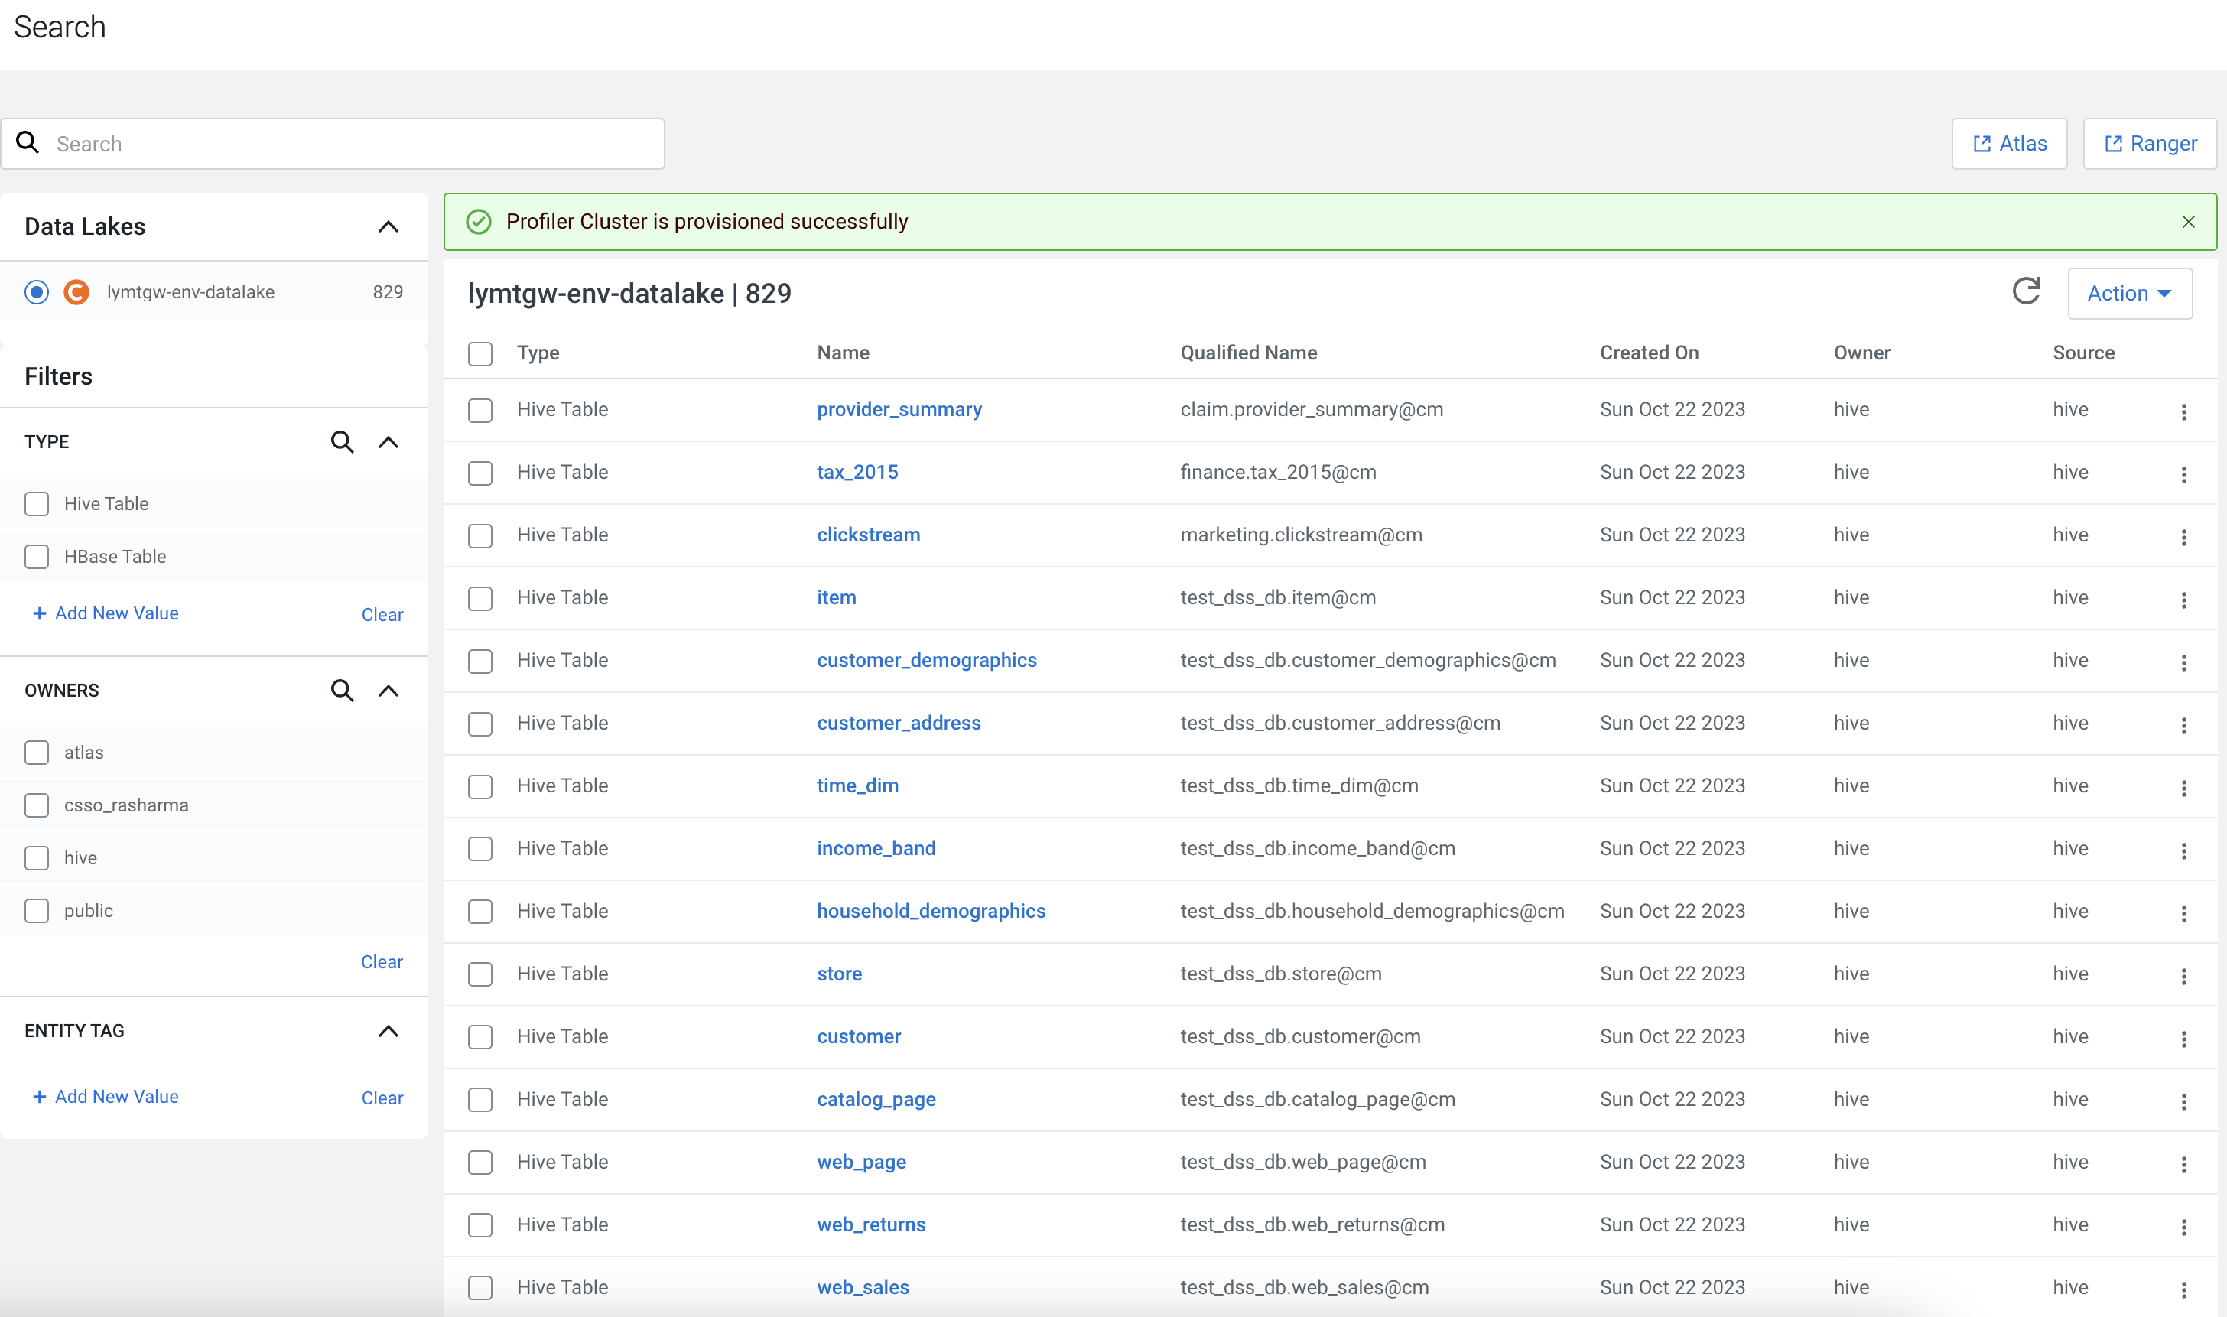Collapse the OWNERS filter section
Viewport: 2227px width, 1317px height.
tap(388, 691)
